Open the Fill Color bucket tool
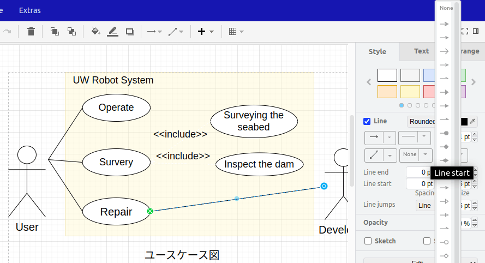The image size is (485, 263). click(95, 32)
